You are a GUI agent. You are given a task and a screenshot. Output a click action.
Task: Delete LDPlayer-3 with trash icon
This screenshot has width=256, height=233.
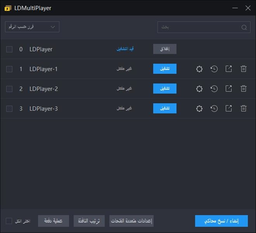[244, 108]
